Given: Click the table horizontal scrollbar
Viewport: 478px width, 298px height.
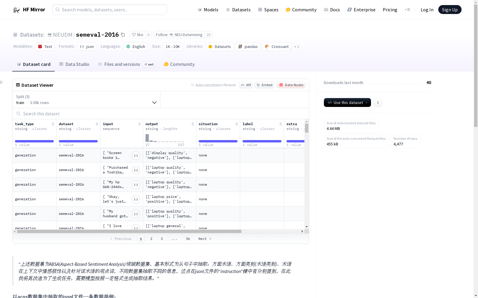Looking at the screenshot, I should [x=129, y=231].
